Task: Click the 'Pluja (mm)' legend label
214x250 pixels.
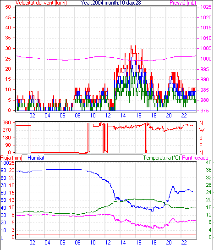Action: pos(11,158)
